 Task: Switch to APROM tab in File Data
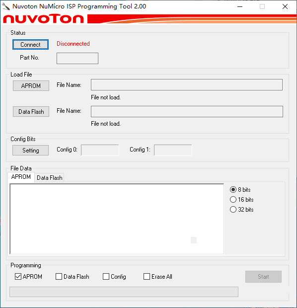click(x=21, y=177)
